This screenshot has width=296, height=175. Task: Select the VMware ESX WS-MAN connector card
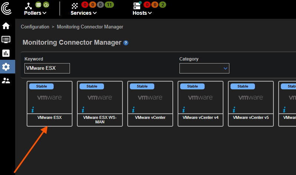click(x=100, y=104)
